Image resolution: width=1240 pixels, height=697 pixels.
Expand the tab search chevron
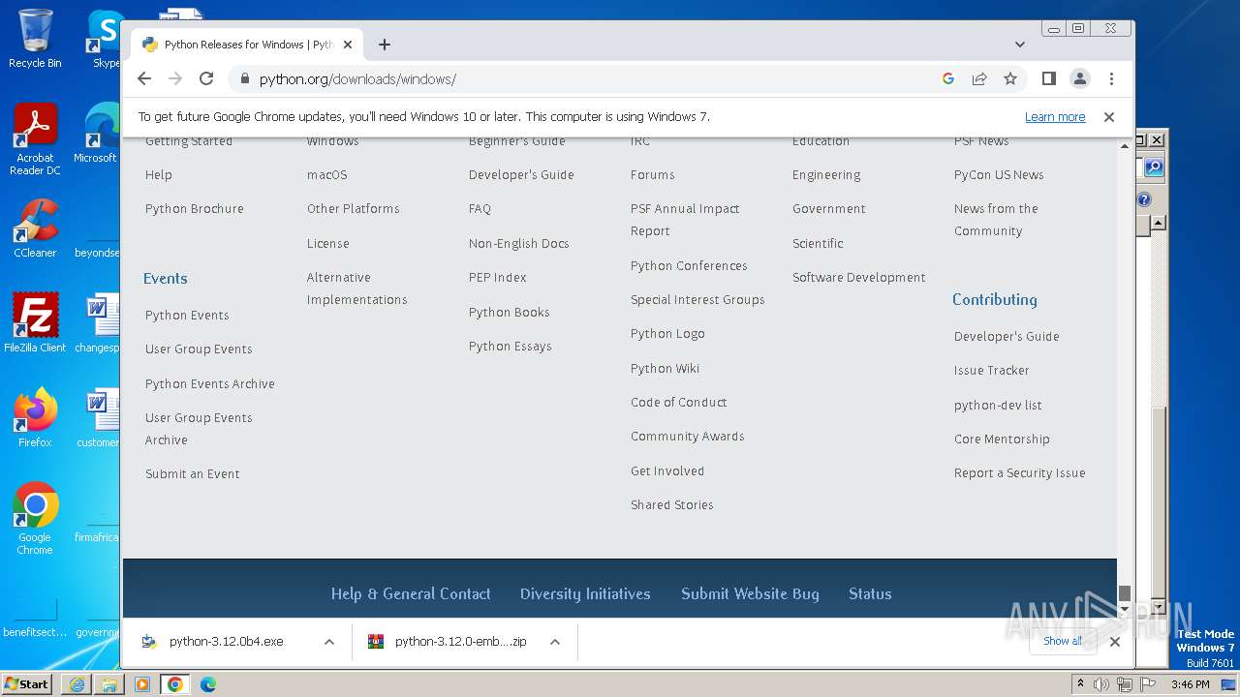tap(1019, 45)
